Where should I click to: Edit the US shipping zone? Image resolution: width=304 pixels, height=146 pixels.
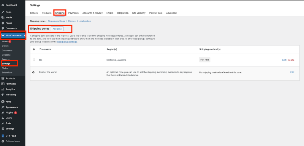pyautogui.click(x=284, y=60)
